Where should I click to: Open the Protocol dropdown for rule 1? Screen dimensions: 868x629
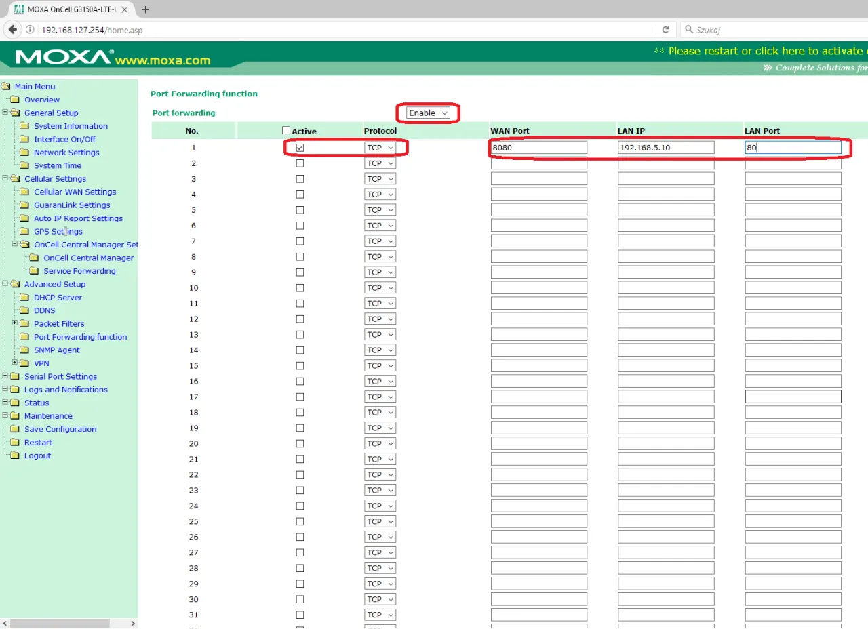[380, 148]
